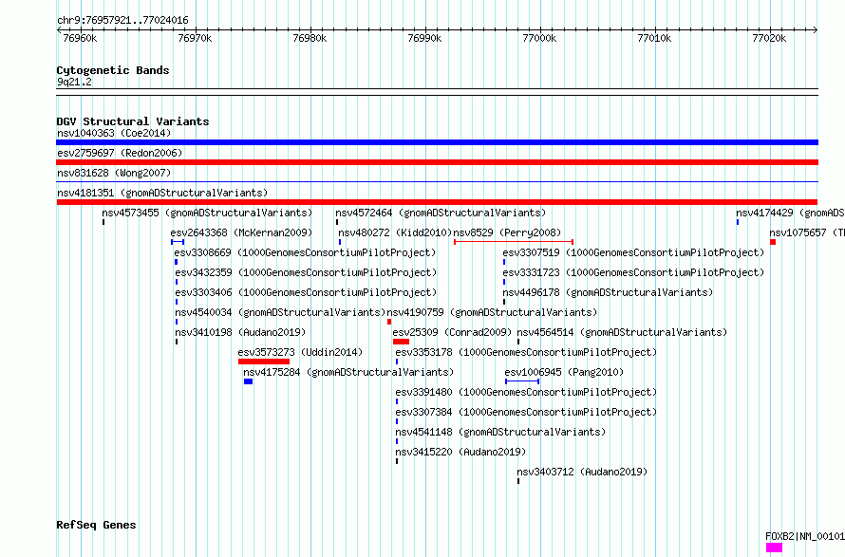Viewport: 845px width, 557px height.
Task: Open esv2759697 (Redon2006) variant label
Action: (120, 153)
